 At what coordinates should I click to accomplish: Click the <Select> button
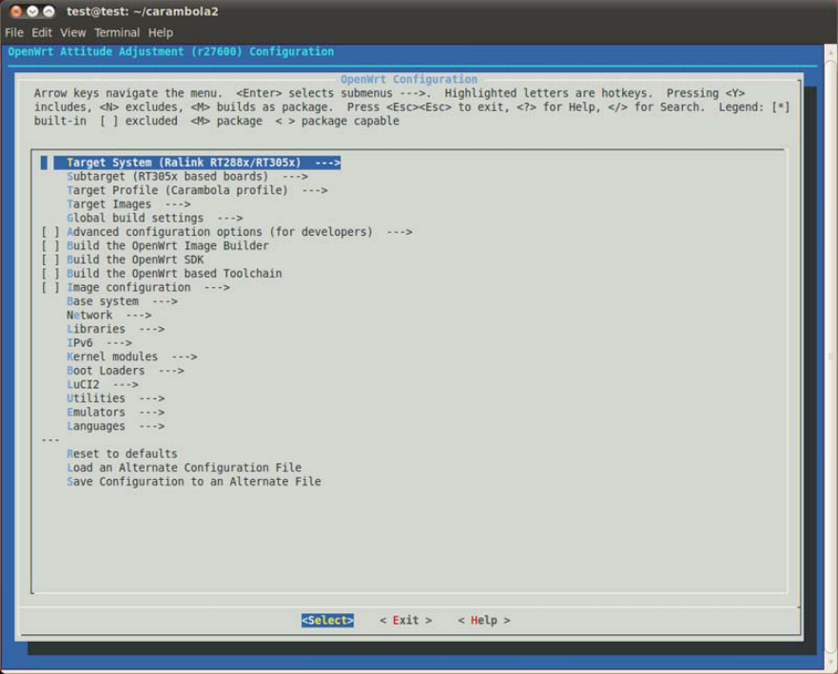pos(327,621)
